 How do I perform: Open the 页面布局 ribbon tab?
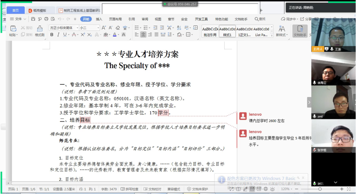click(x=115, y=19)
